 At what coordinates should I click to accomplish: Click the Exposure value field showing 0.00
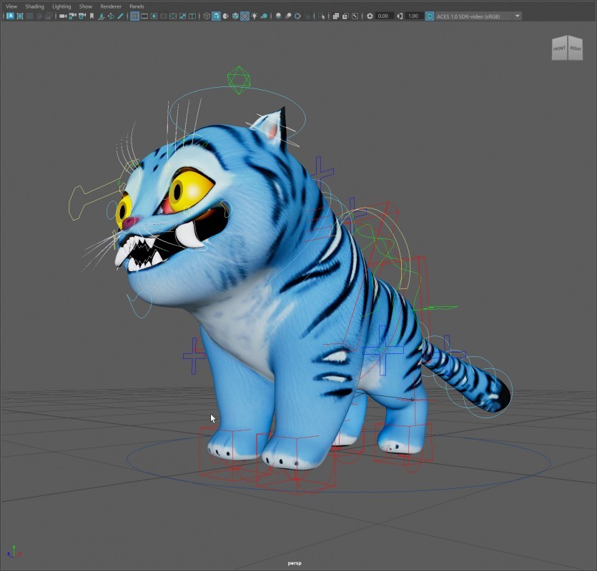point(384,16)
